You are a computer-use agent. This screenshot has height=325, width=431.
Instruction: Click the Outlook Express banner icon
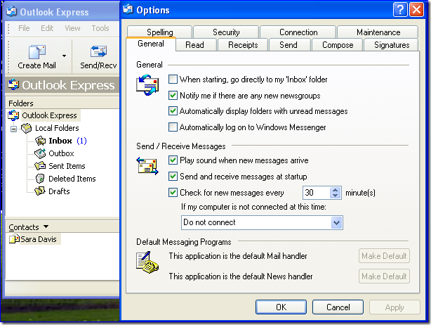13,84
